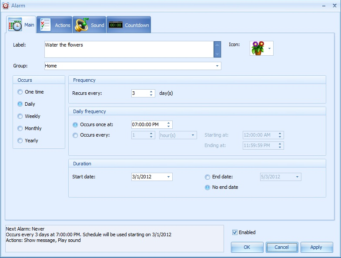
Task: Select the Monthly occurrence option
Action: (30, 128)
